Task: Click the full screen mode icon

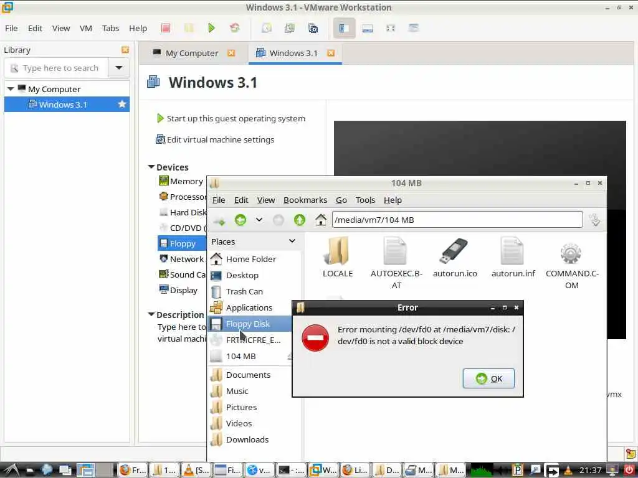Action: pos(390,28)
